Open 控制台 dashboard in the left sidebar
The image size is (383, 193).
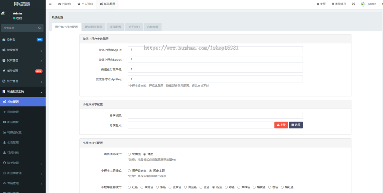coord(23,40)
